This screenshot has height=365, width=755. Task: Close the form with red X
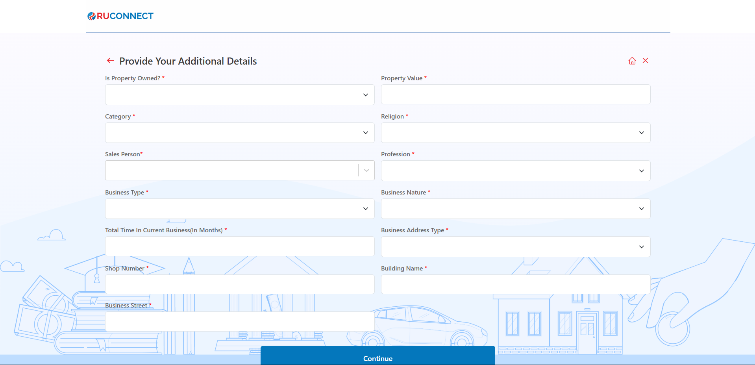click(x=645, y=61)
